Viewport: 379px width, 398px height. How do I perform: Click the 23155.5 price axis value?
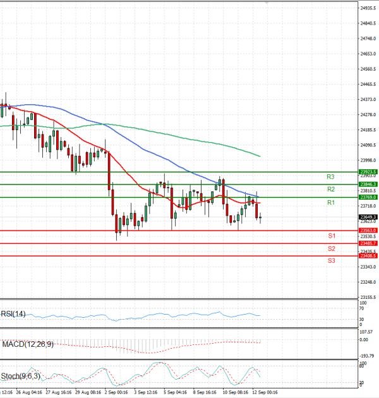[368, 297]
